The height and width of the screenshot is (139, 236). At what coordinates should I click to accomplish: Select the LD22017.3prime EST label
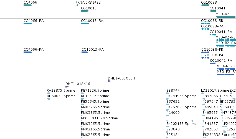(215, 91)
